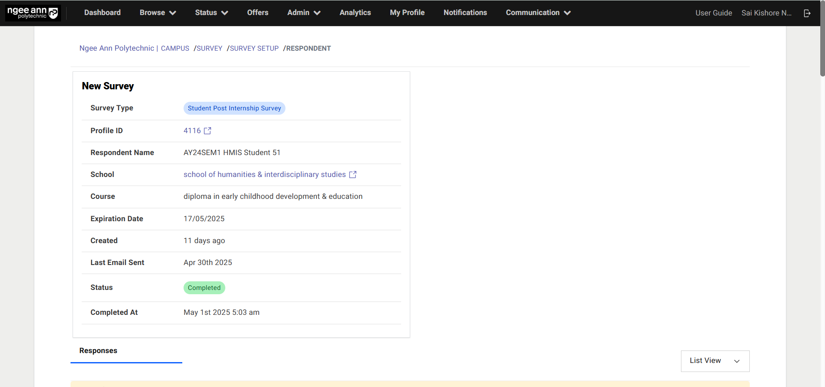Open the Status dropdown menu

[x=211, y=12]
